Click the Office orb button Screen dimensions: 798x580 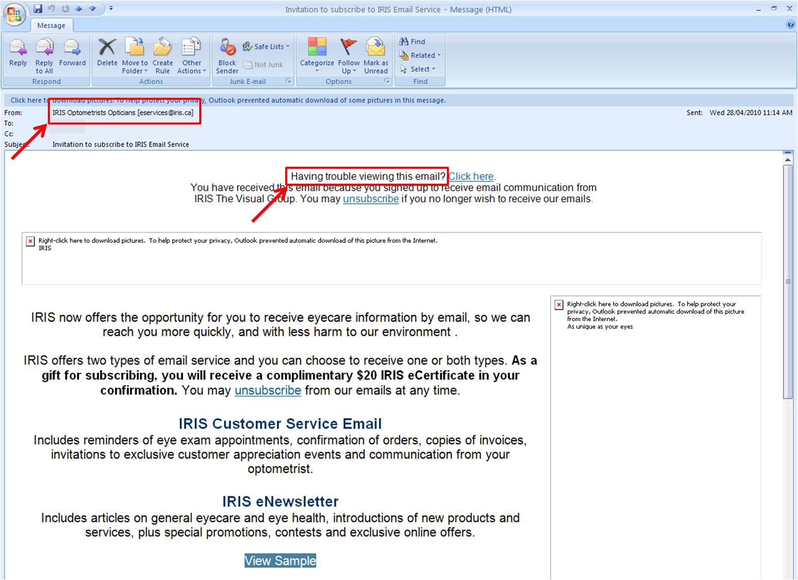[x=14, y=13]
